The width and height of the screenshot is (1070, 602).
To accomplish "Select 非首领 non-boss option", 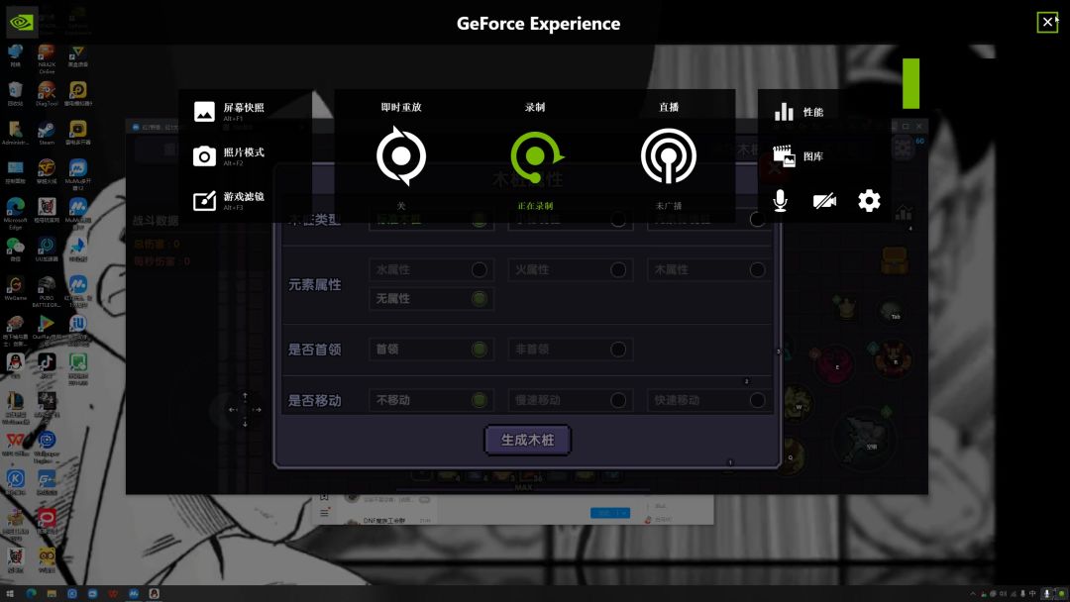I will [x=571, y=350].
